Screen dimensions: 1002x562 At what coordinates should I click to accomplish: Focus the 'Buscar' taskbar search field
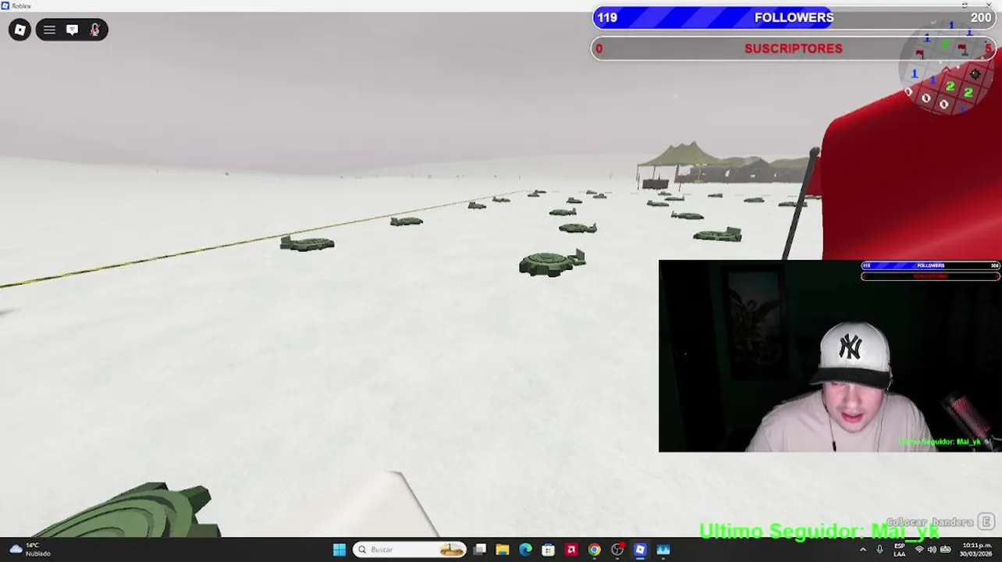[410, 550]
